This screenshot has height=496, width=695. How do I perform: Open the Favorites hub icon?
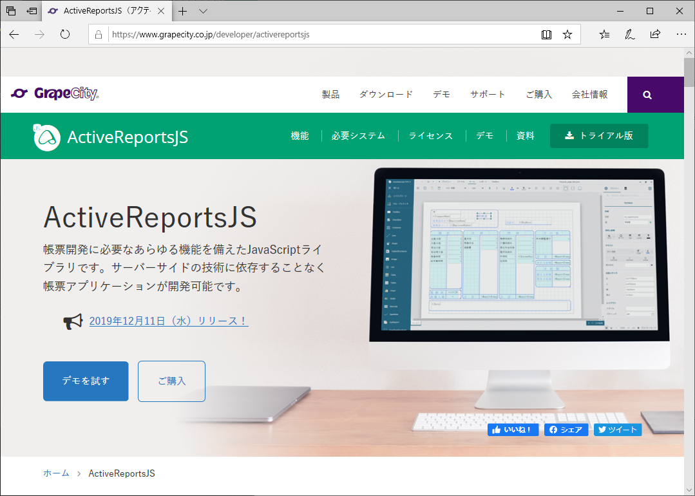coord(604,35)
